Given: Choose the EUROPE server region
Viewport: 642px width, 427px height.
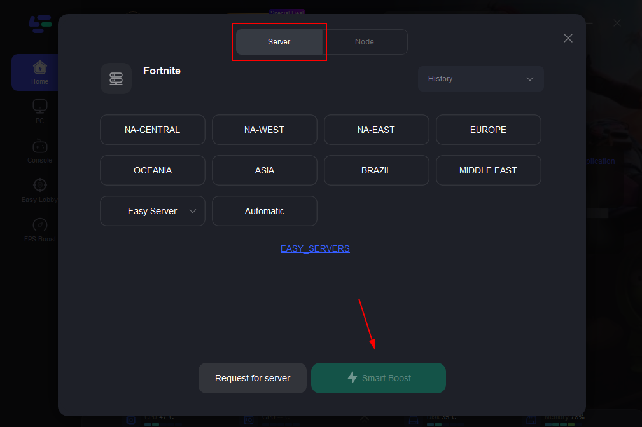Looking at the screenshot, I should [x=489, y=130].
